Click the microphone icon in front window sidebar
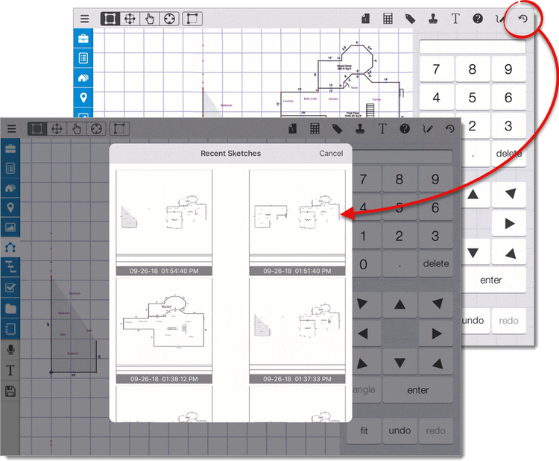The width and height of the screenshot is (559, 461). pos(10,350)
